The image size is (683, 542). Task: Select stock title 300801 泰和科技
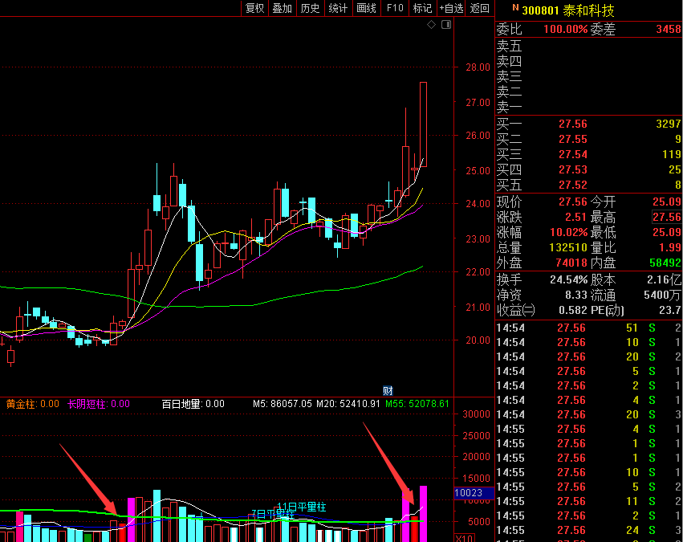point(568,10)
